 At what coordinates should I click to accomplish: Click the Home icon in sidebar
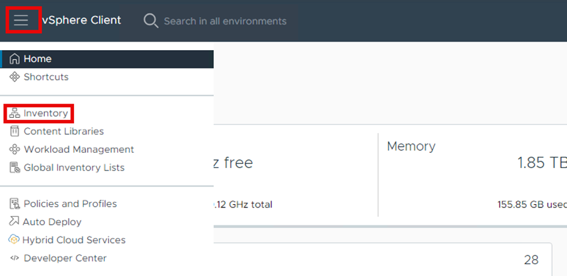click(x=15, y=59)
